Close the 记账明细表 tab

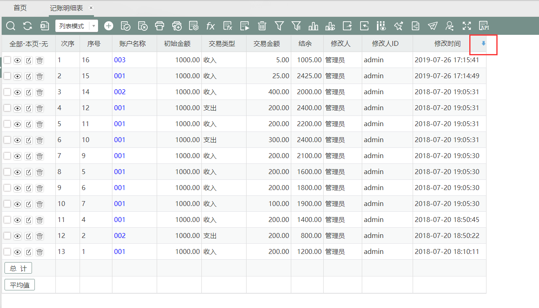[91, 8]
